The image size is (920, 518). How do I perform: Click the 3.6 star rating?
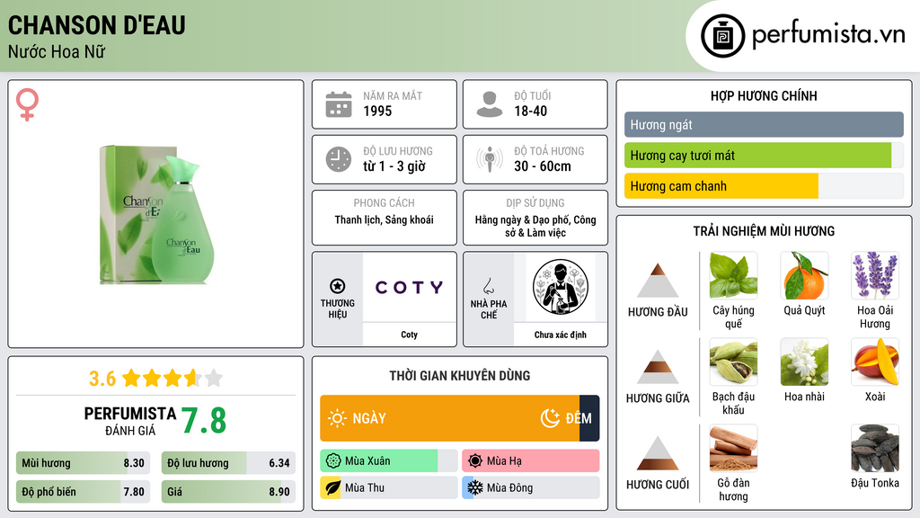(155, 379)
